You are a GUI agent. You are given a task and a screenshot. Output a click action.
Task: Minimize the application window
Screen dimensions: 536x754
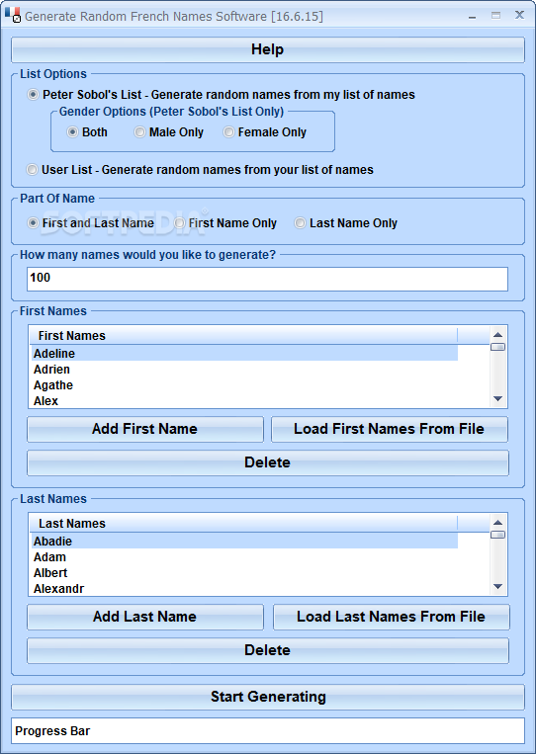pos(472,16)
